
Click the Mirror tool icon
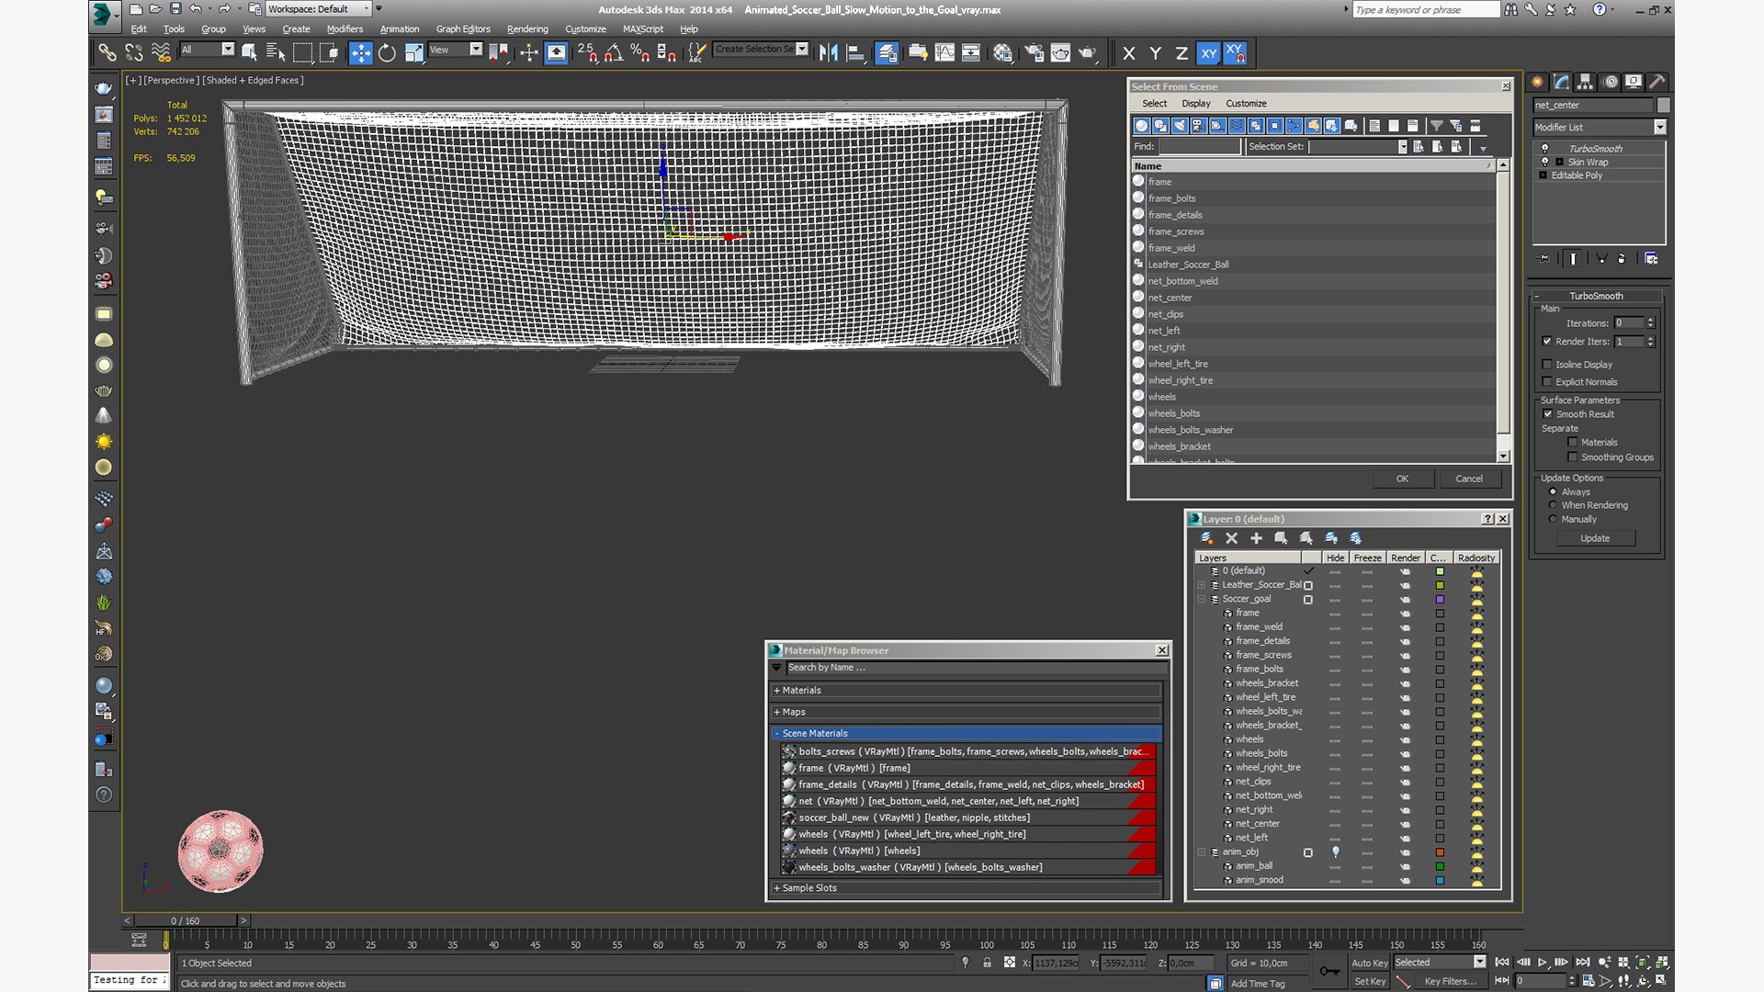tap(829, 53)
